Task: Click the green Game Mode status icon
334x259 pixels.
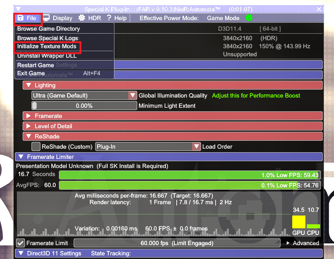Action: (x=249, y=18)
